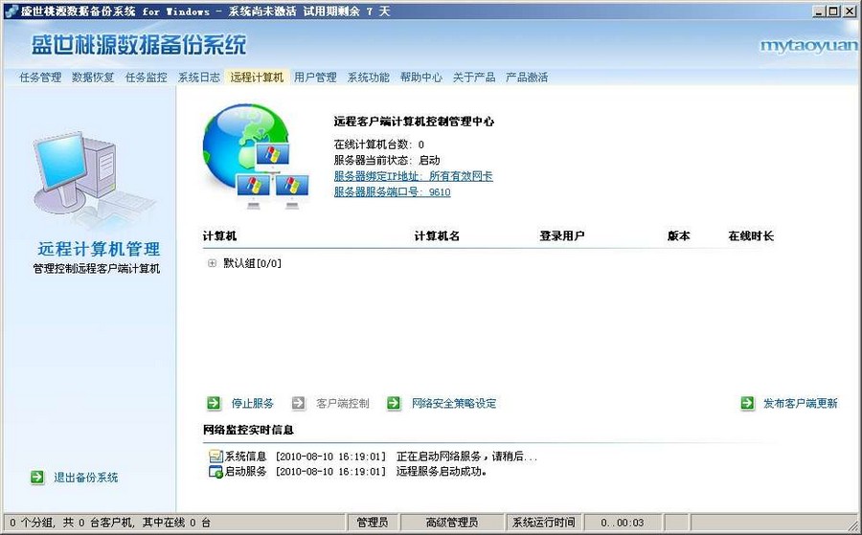Click the 版本 column header
This screenshot has height=535, width=862.
point(678,235)
